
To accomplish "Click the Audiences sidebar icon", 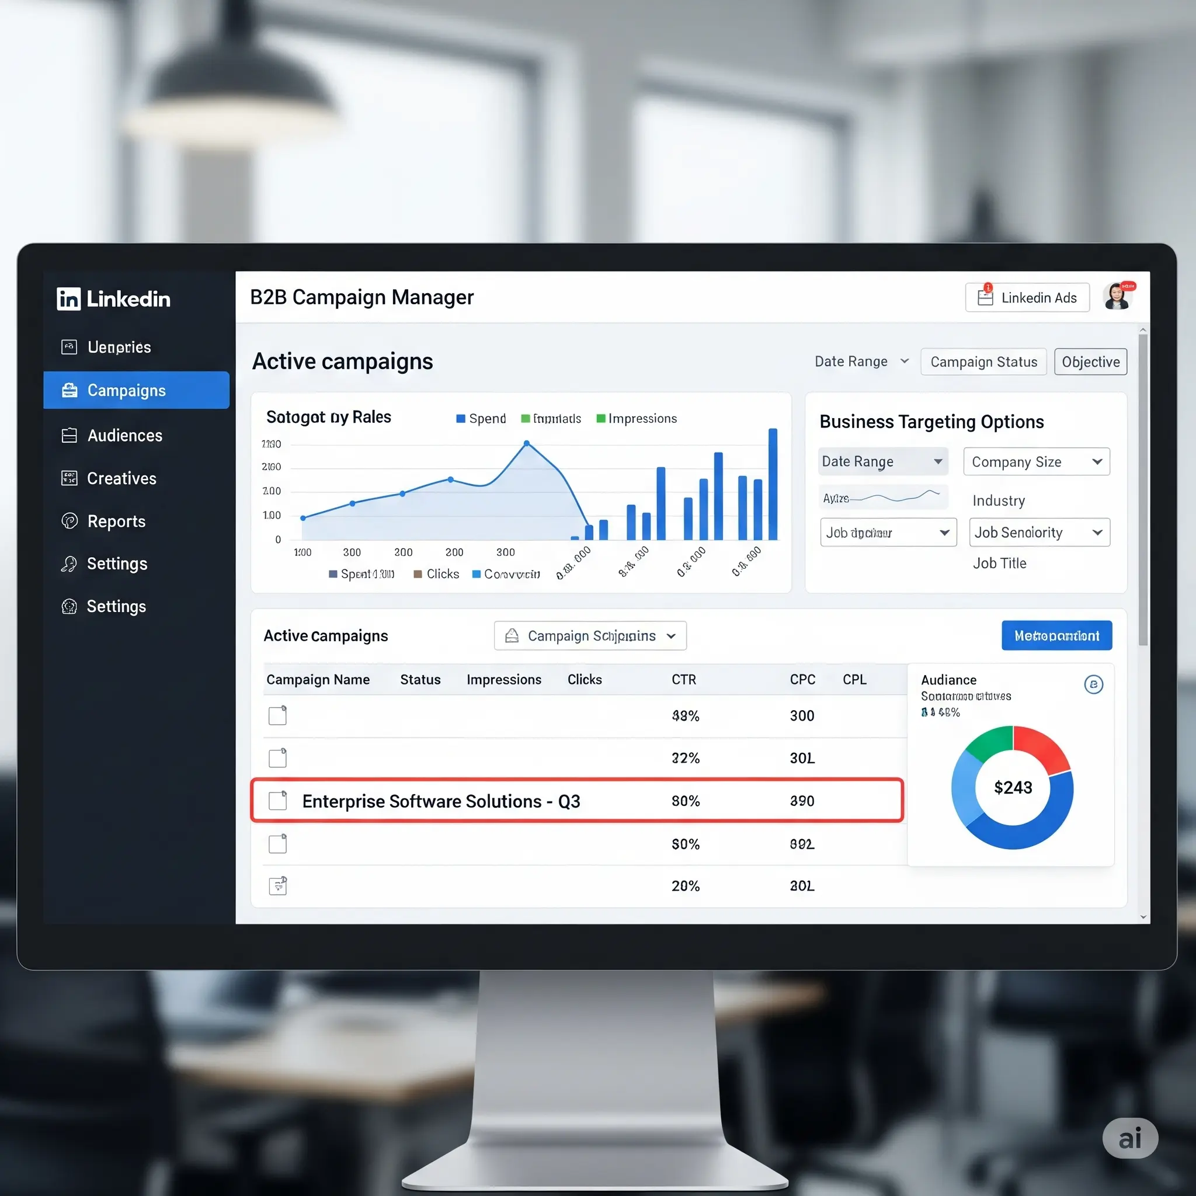I will coord(69,436).
